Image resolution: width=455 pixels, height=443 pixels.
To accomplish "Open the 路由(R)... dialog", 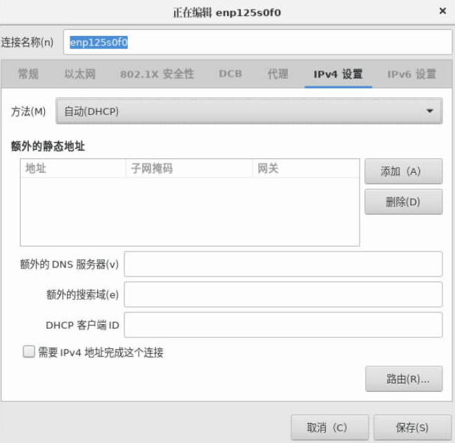I will click(x=404, y=379).
